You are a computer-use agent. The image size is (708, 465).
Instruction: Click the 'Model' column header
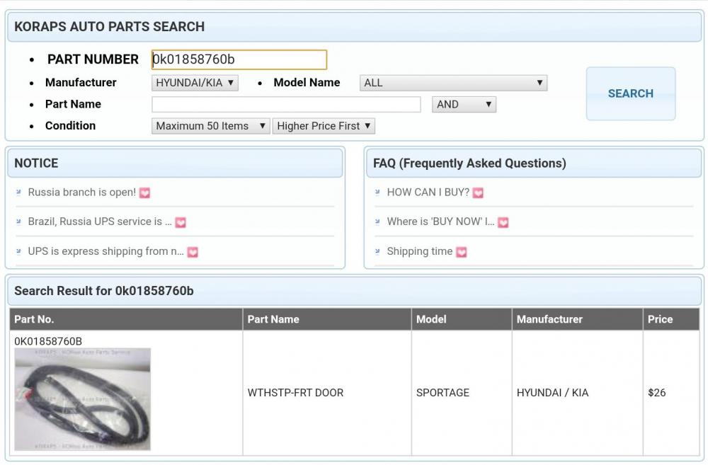pos(431,319)
